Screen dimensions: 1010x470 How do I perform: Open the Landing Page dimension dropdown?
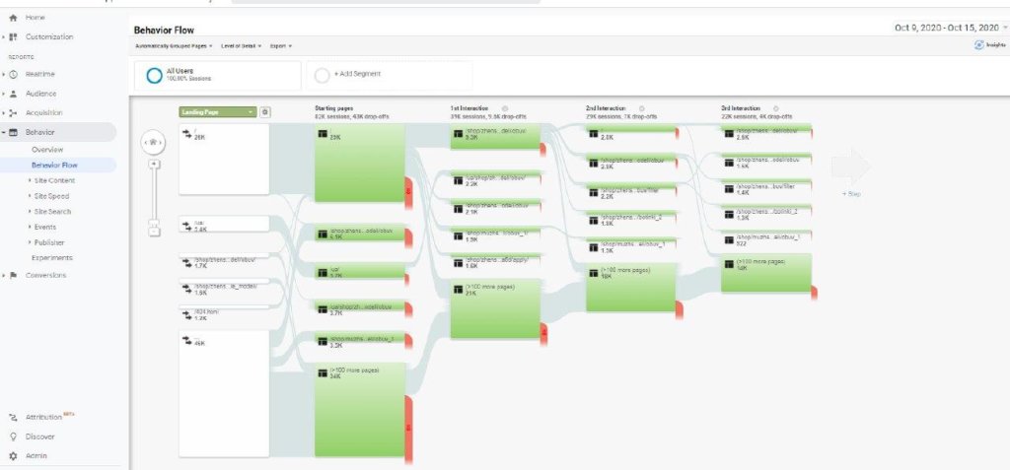[218, 112]
